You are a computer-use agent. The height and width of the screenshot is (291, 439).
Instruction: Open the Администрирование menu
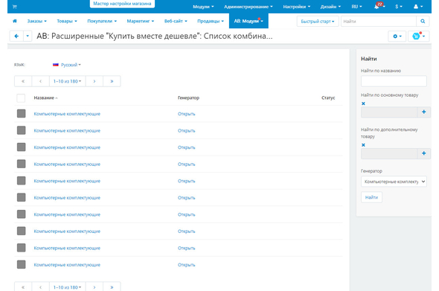click(x=248, y=7)
